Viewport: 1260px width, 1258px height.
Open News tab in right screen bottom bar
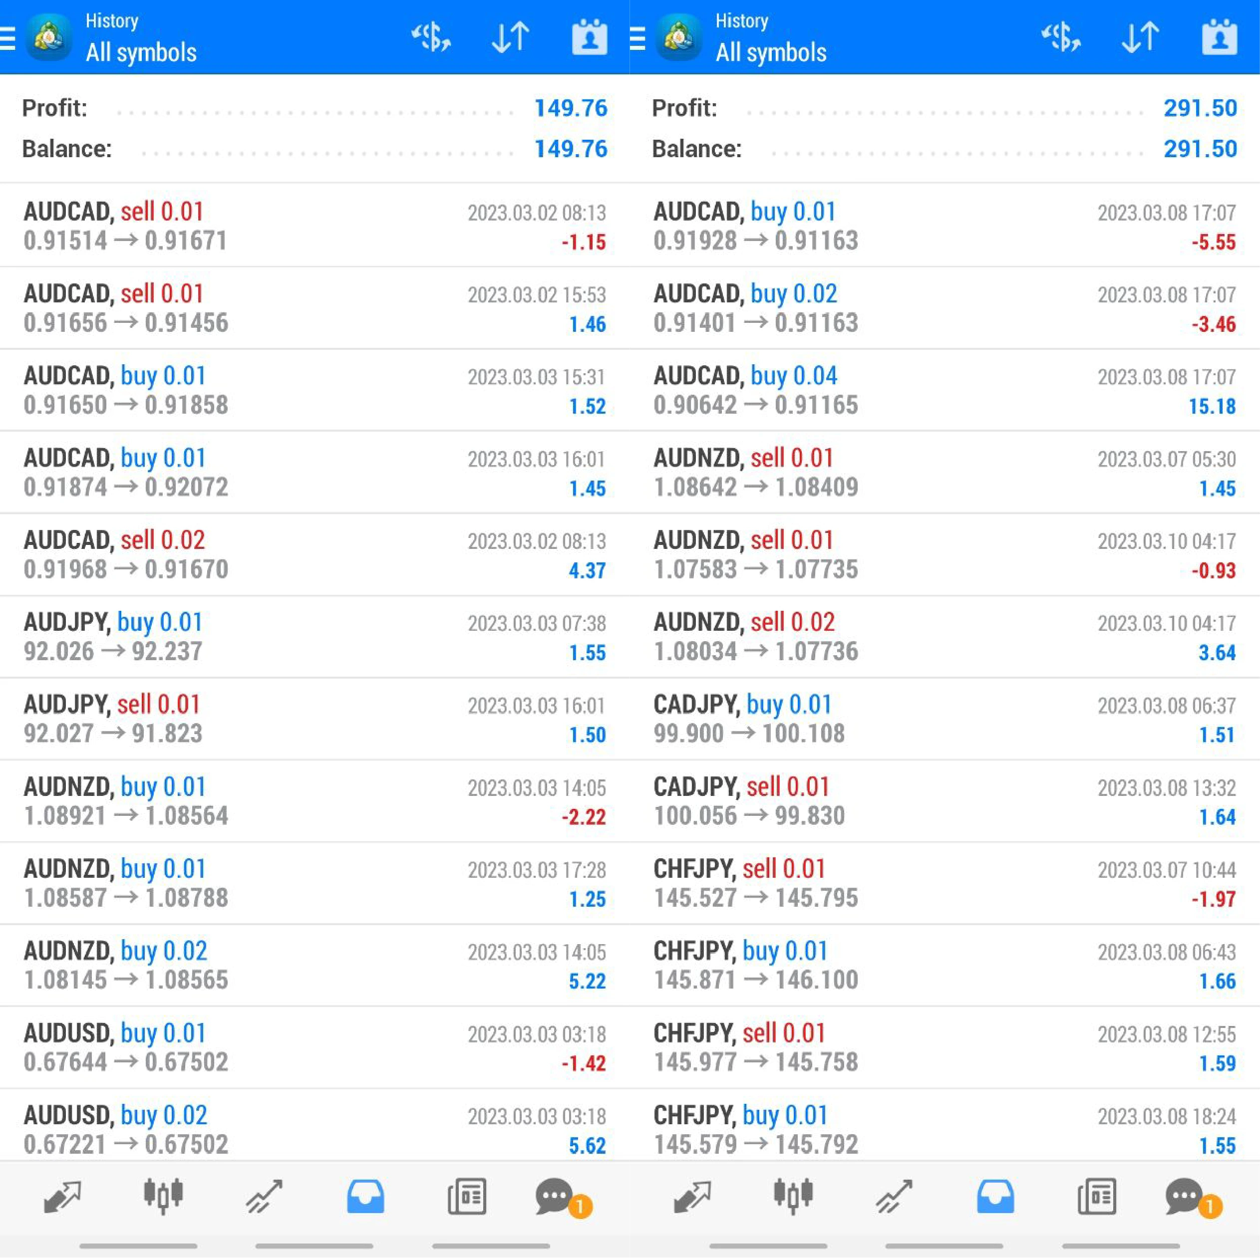pos(1097,1197)
